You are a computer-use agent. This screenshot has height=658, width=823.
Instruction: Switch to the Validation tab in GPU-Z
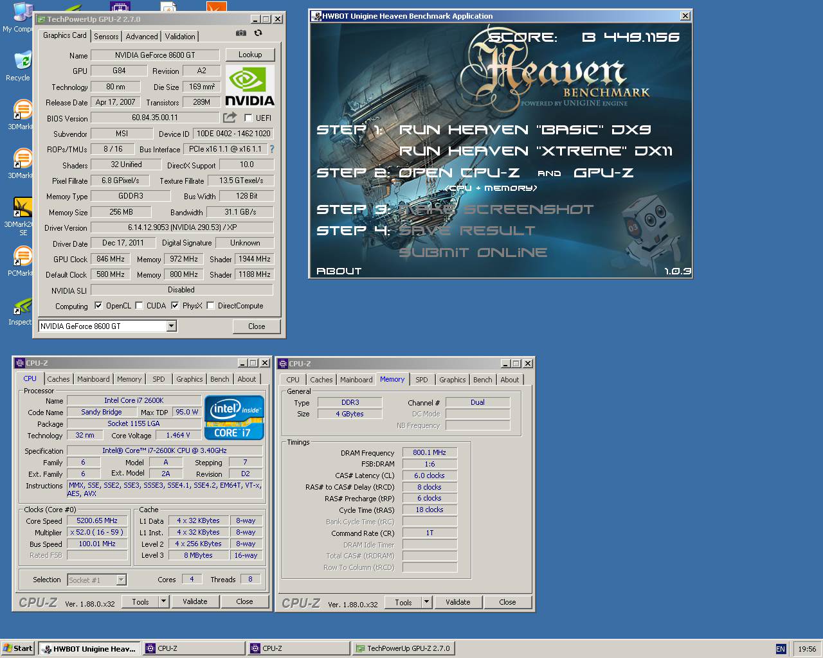pos(180,37)
